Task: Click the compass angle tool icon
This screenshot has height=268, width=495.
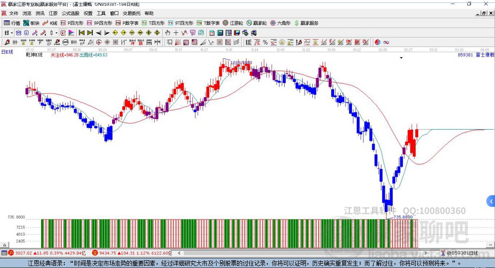Action: click(90, 43)
